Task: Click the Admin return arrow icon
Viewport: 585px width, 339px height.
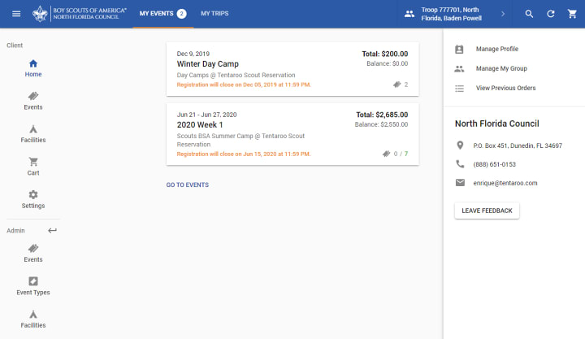Action: (x=52, y=230)
